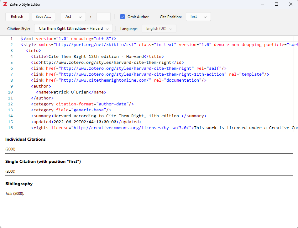Click the name Patrick O'Brien in code
The image size is (298, 228).
70,92
